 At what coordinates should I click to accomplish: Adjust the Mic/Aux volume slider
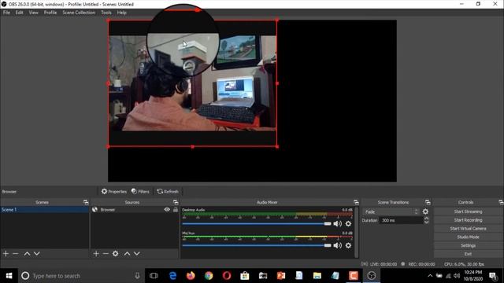tap(257, 245)
